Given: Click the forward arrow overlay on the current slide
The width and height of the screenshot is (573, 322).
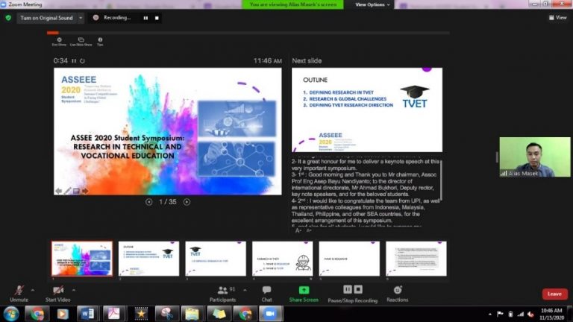Looking at the screenshot, I should click(x=85, y=191).
